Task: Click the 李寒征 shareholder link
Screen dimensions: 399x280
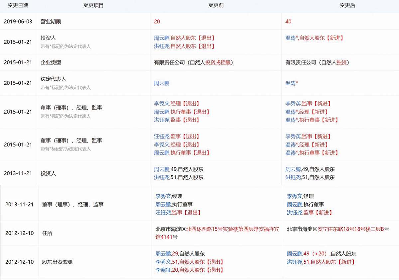Action: point(163,270)
